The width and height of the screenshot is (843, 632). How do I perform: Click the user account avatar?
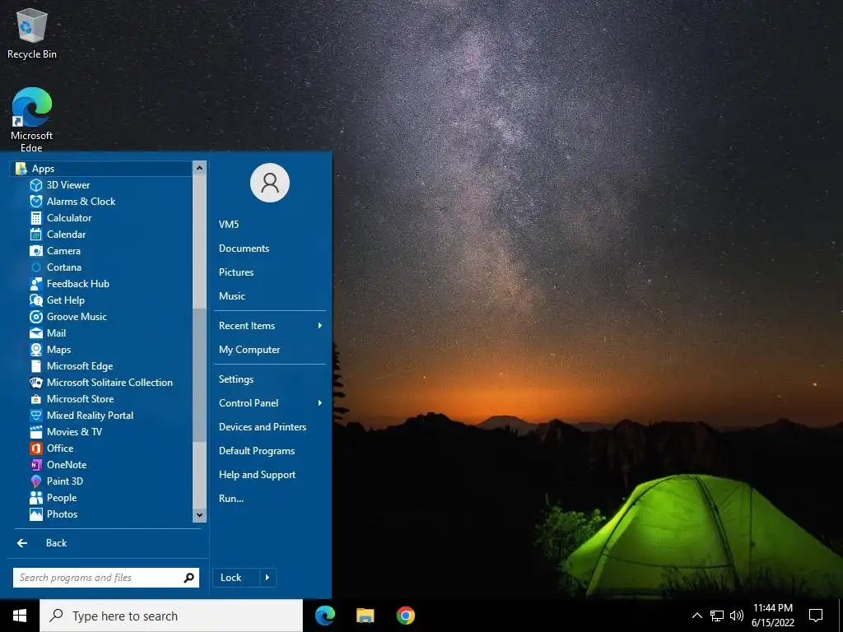270,183
